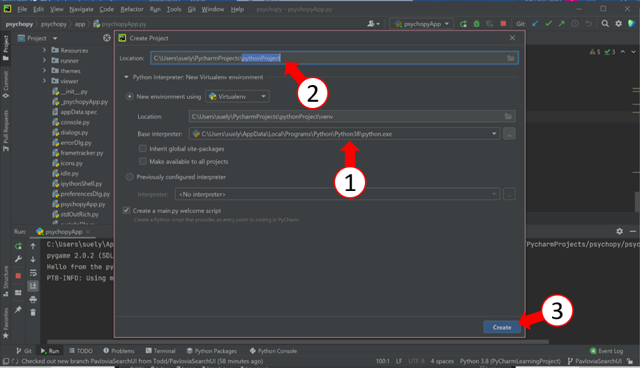
Task: Open Event Log in status bar
Action: 606,351
